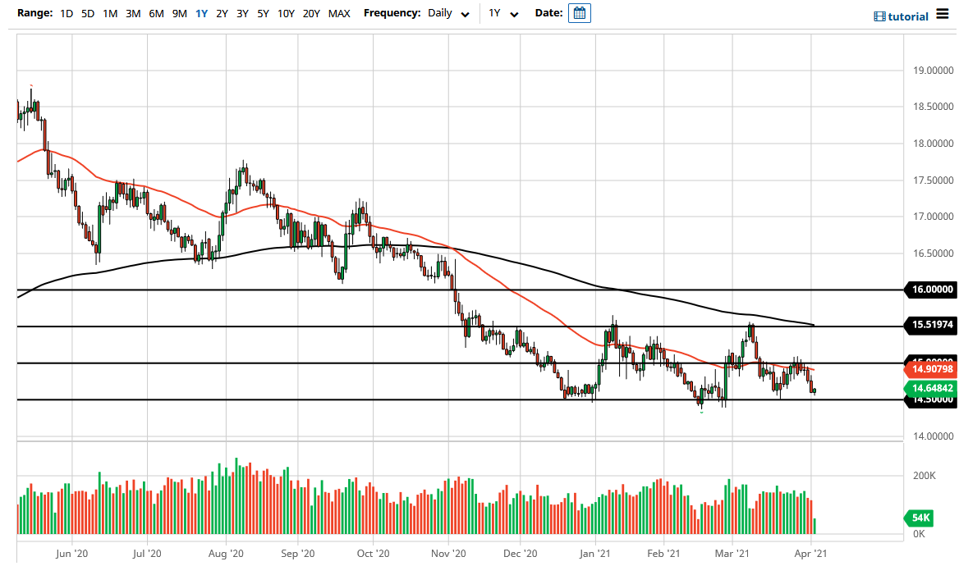The height and width of the screenshot is (566, 959).
Task: Click the 15.51974 horizontal line label
Action: [x=932, y=326]
